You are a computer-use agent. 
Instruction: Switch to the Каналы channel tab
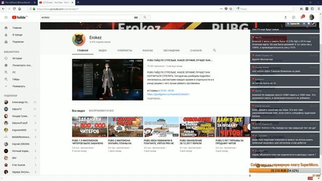tap(147, 50)
